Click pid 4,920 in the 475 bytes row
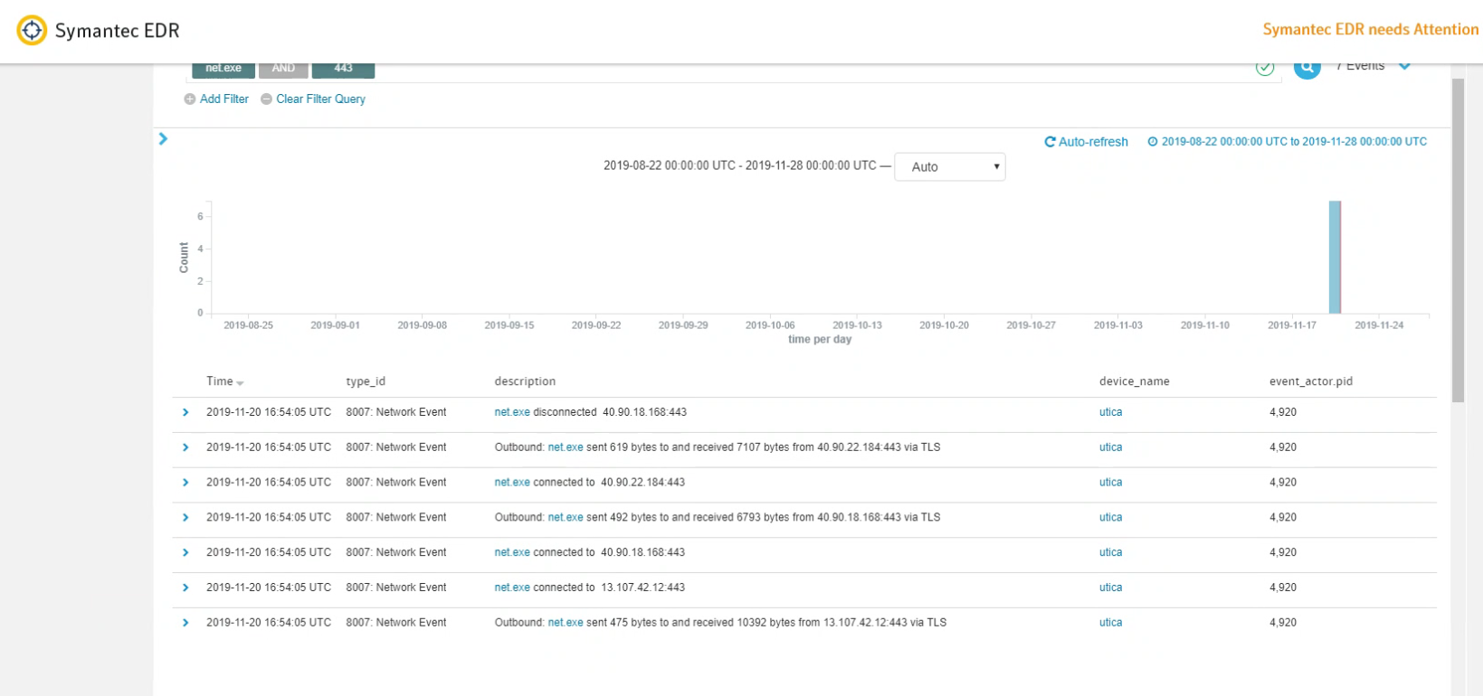 [1283, 623]
